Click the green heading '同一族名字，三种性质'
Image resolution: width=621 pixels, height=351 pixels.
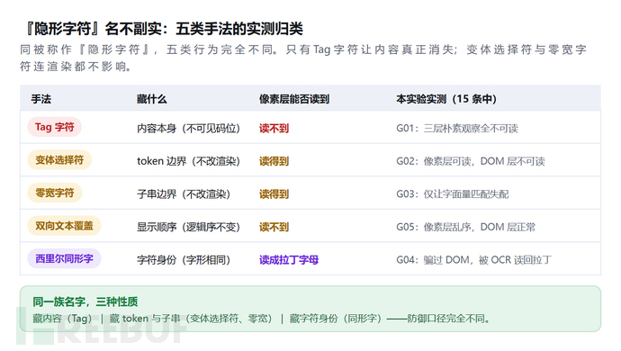85,301
